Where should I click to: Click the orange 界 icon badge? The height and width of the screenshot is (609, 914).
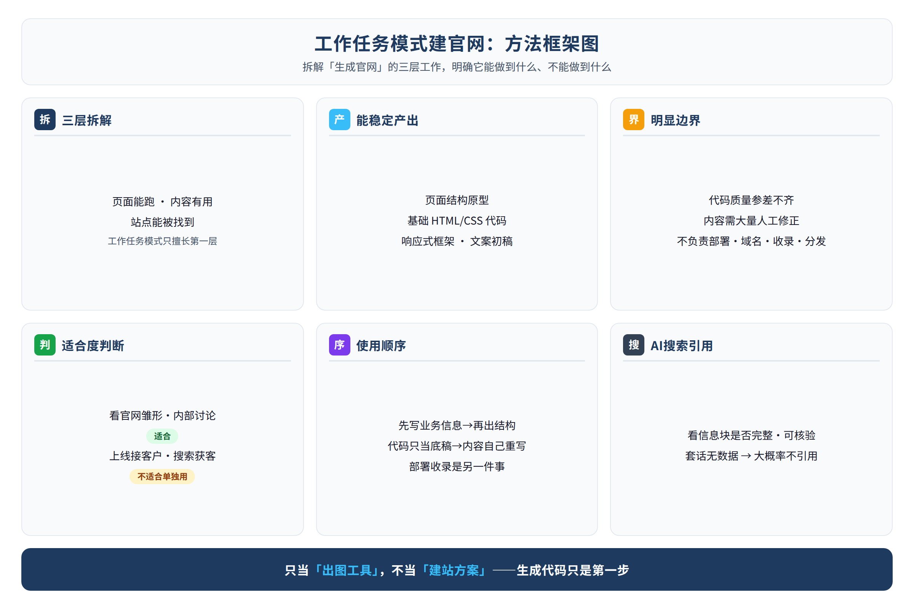coord(633,120)
